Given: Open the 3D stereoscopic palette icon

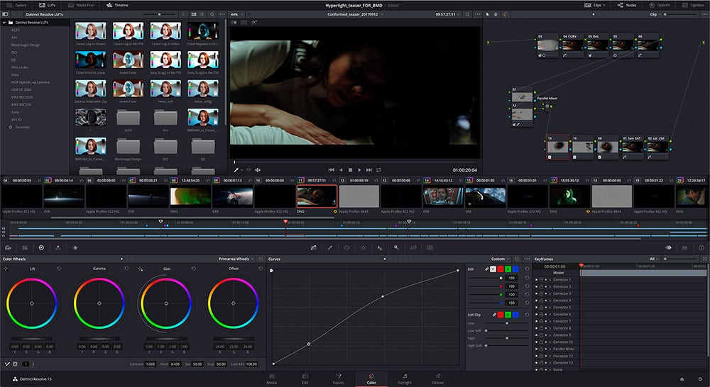Looking at the screenshot, I should point(430,248).
